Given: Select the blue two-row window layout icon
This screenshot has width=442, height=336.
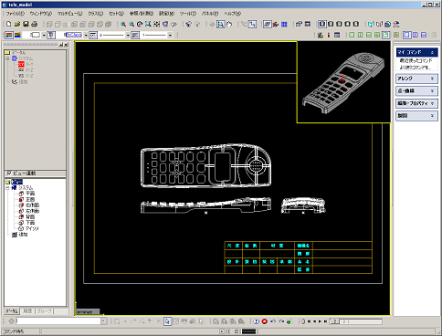Looking at the screenshot, I should (x=424, y=35).
